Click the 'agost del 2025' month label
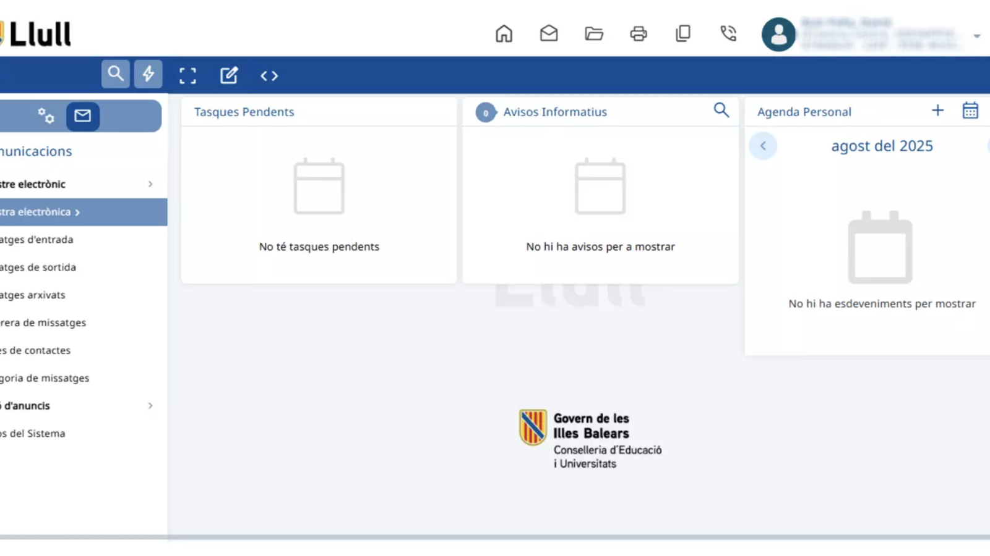Viewport: 990px width, 556px height. click(882, 146)
